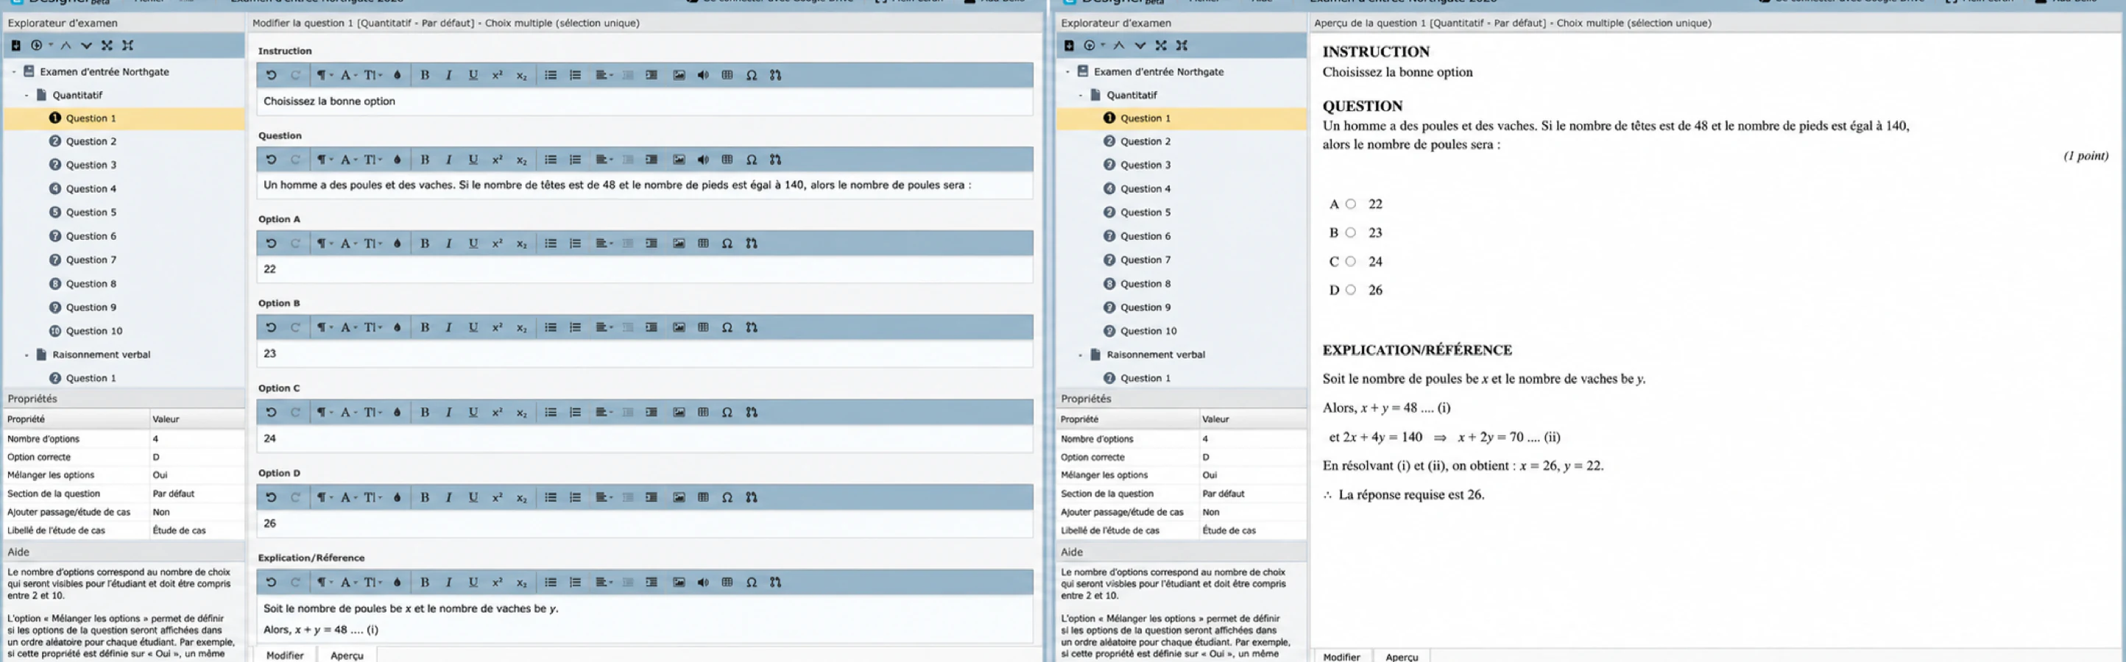This screenshot has width=2126, height=662.
Task: Click expand-all icon in left window's explorer toolbar
Action: click(107, 46)
